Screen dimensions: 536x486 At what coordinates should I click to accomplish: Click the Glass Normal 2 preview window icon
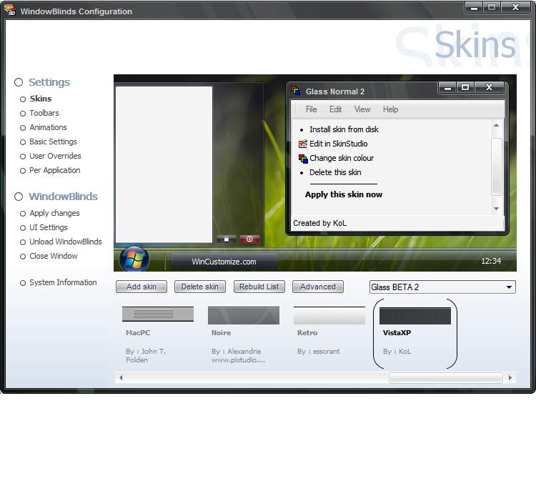(x=295, y=91)
